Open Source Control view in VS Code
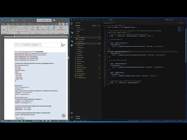Viewport: 187px width, 140px height. point(72,32)
